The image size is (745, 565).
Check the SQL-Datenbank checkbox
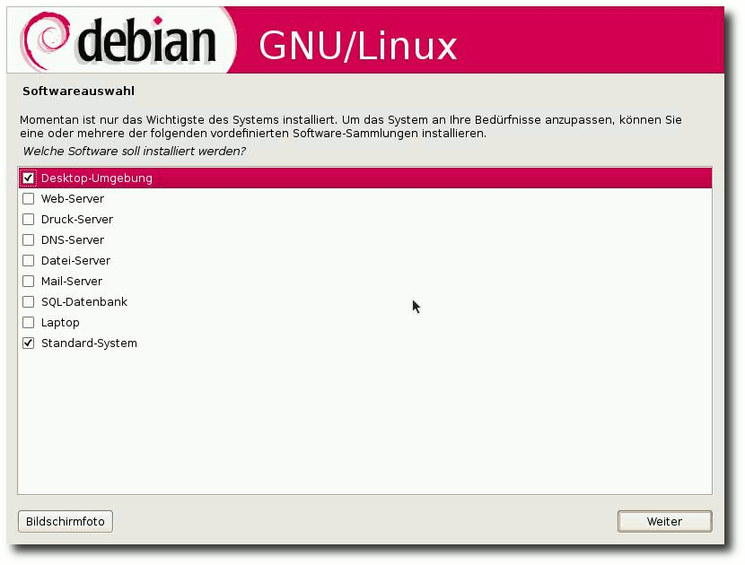coord(28,302)
